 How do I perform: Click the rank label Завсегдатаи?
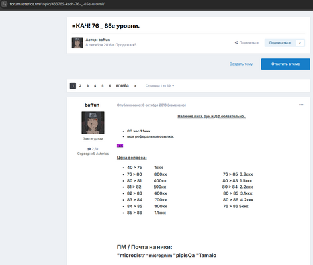click(93, 139)
